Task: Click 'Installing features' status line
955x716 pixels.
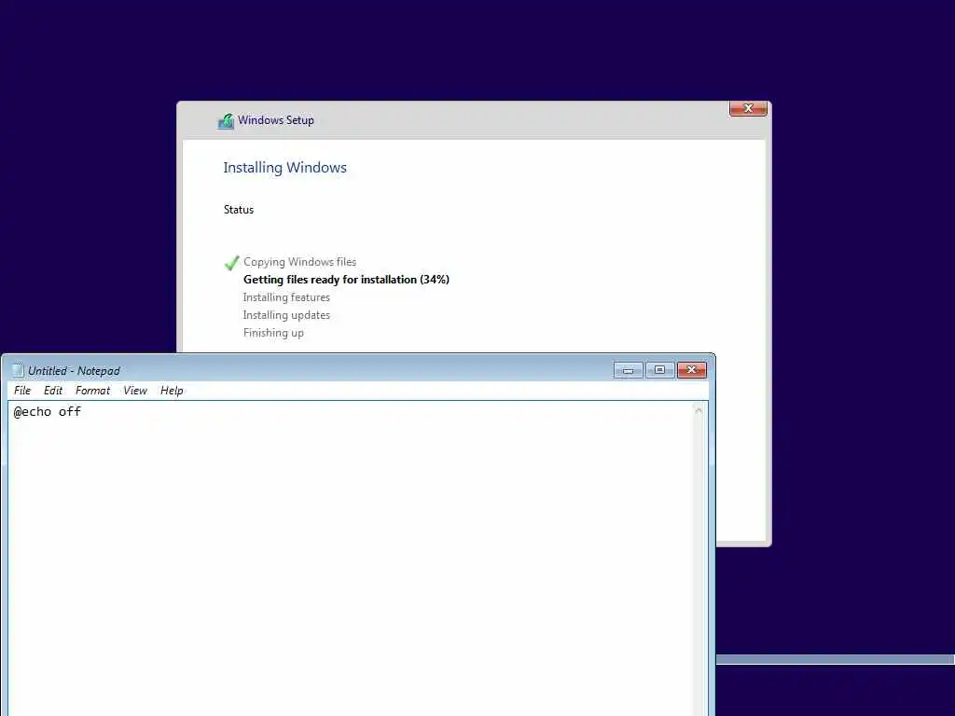Action: [x=286, y=297]
